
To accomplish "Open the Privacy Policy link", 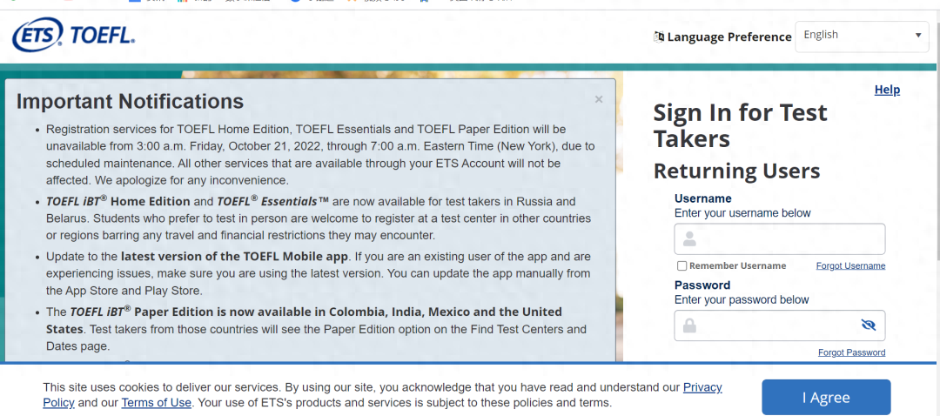I will click(702, 387).
